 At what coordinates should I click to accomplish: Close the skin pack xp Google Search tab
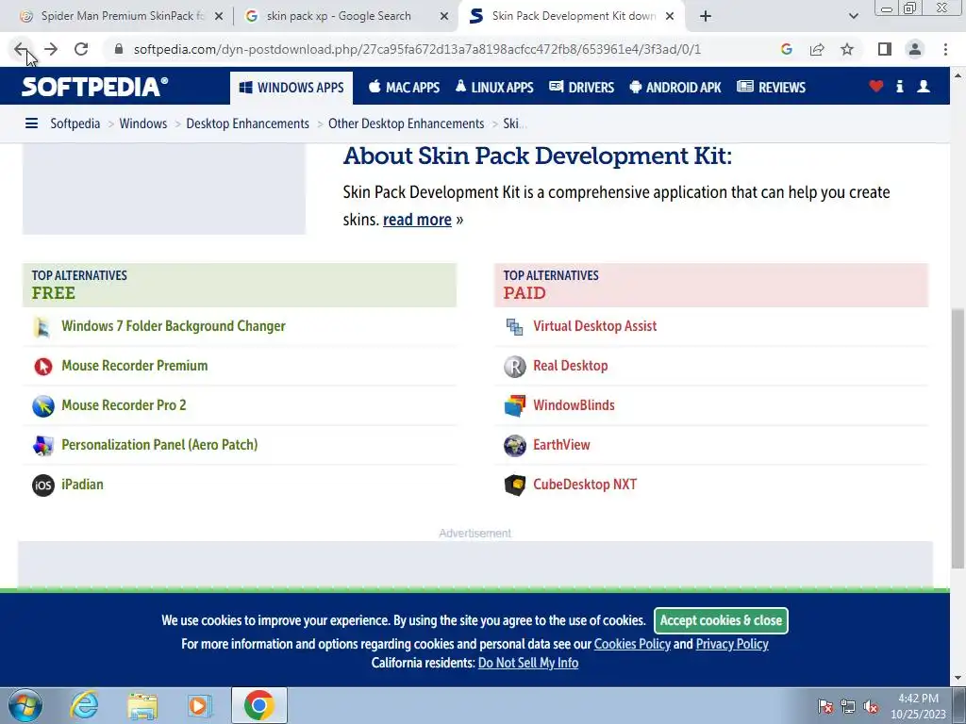[x=444, y=17]
